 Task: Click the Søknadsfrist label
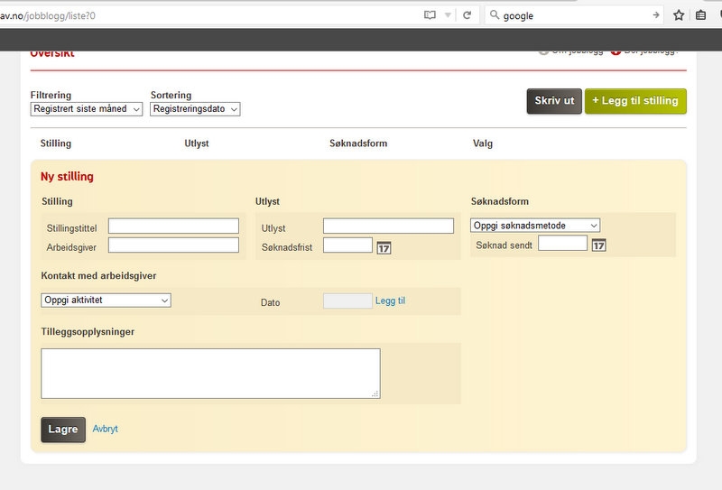click(287, 247)
